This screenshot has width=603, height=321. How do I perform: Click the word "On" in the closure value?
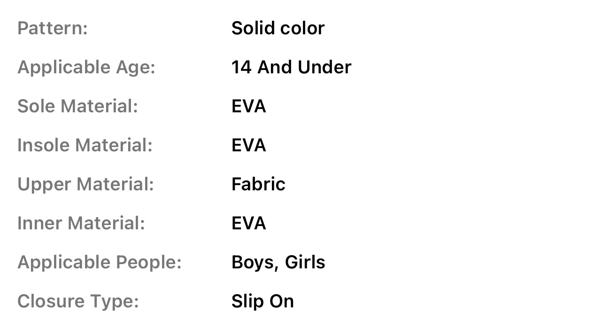pyautogui.click(x=282, y=301)
